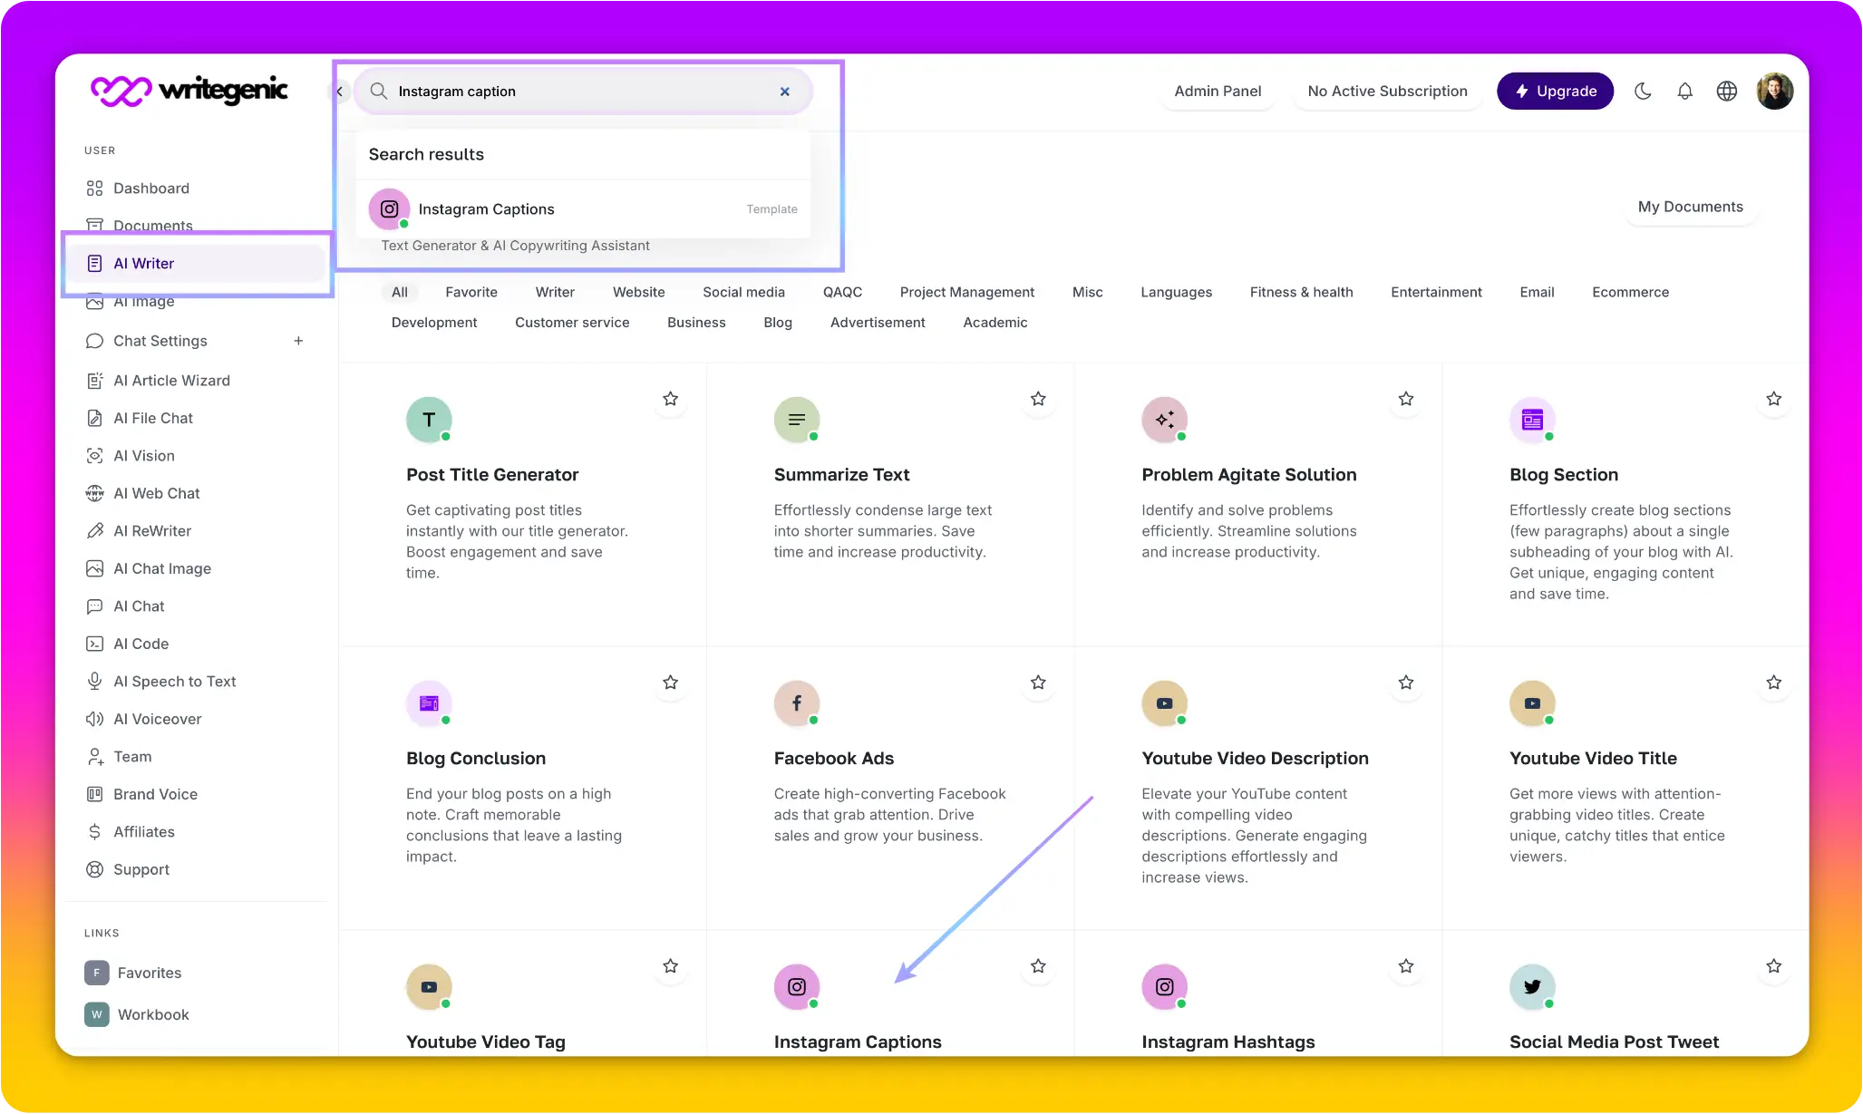Viewport: 1863px width, 1114px height.
Task: Favorite the Youtube Video Description star
Action: coord(1406,683)
